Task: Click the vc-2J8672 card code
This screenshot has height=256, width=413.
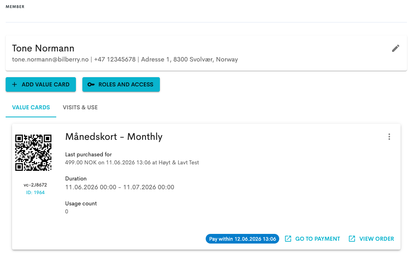Action: (x=35, y=185)
